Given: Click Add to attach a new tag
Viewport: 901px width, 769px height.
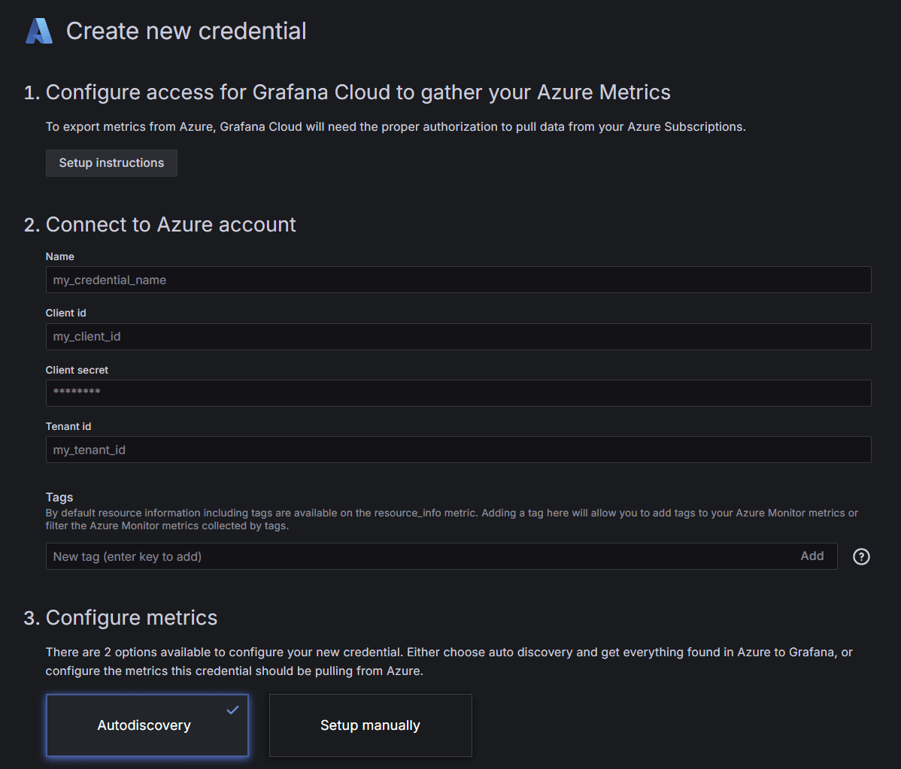Looking at the screenshot, I should point(812,556).
